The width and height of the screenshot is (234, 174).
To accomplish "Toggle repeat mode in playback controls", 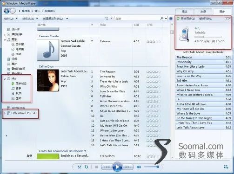I will tap(87, 167).
